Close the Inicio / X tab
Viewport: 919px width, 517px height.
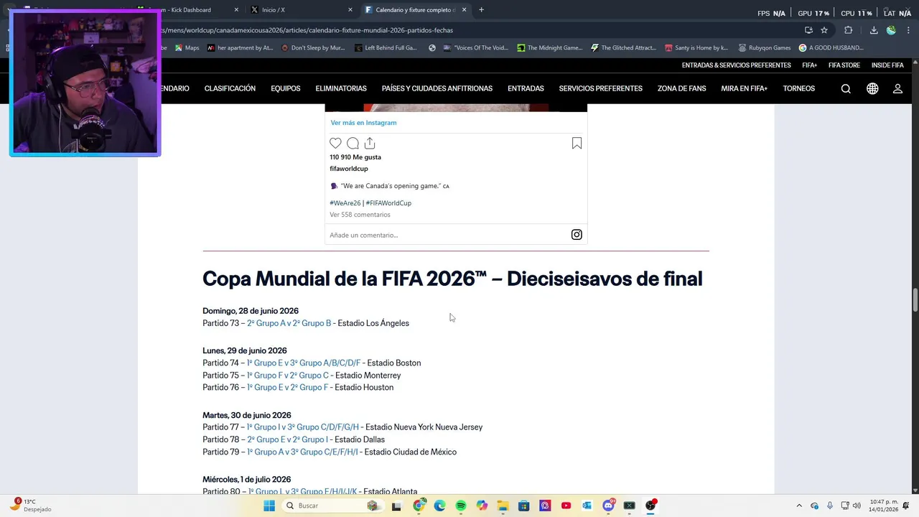point(350,10)
